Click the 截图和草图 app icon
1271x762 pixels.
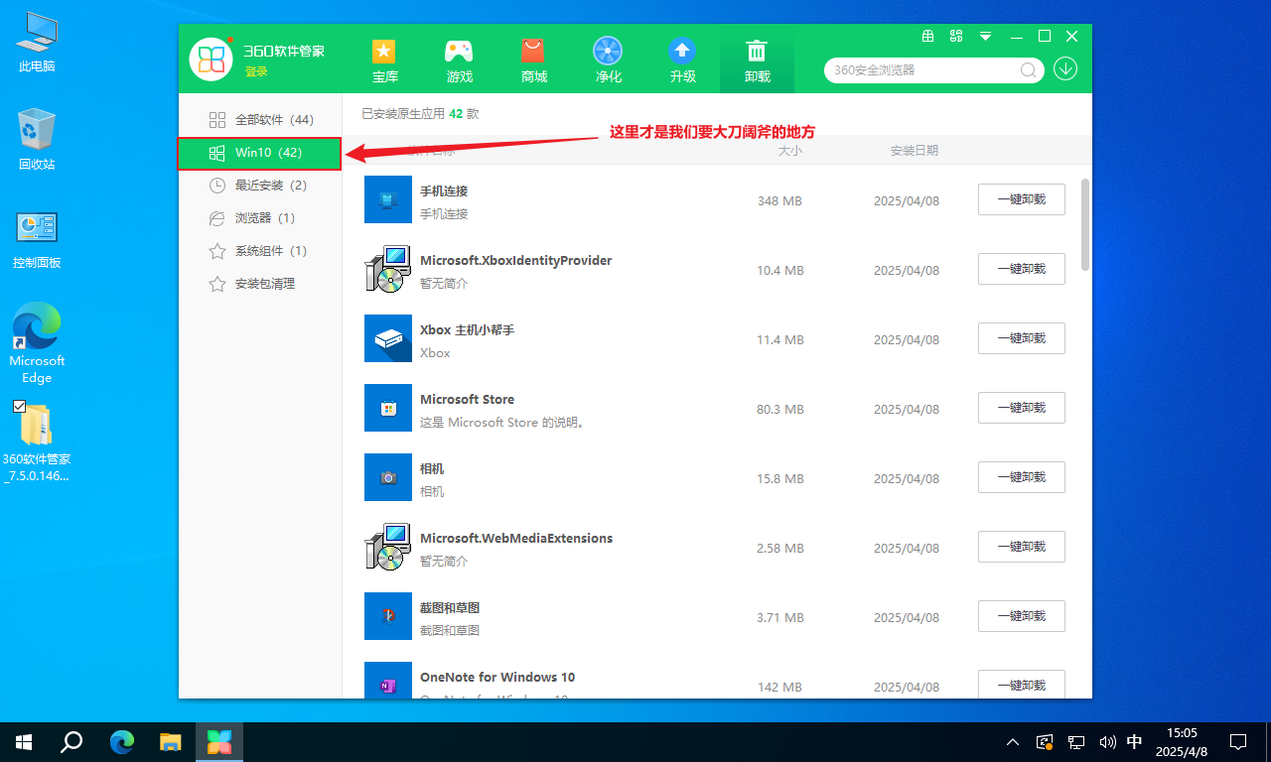click(388, 617)
